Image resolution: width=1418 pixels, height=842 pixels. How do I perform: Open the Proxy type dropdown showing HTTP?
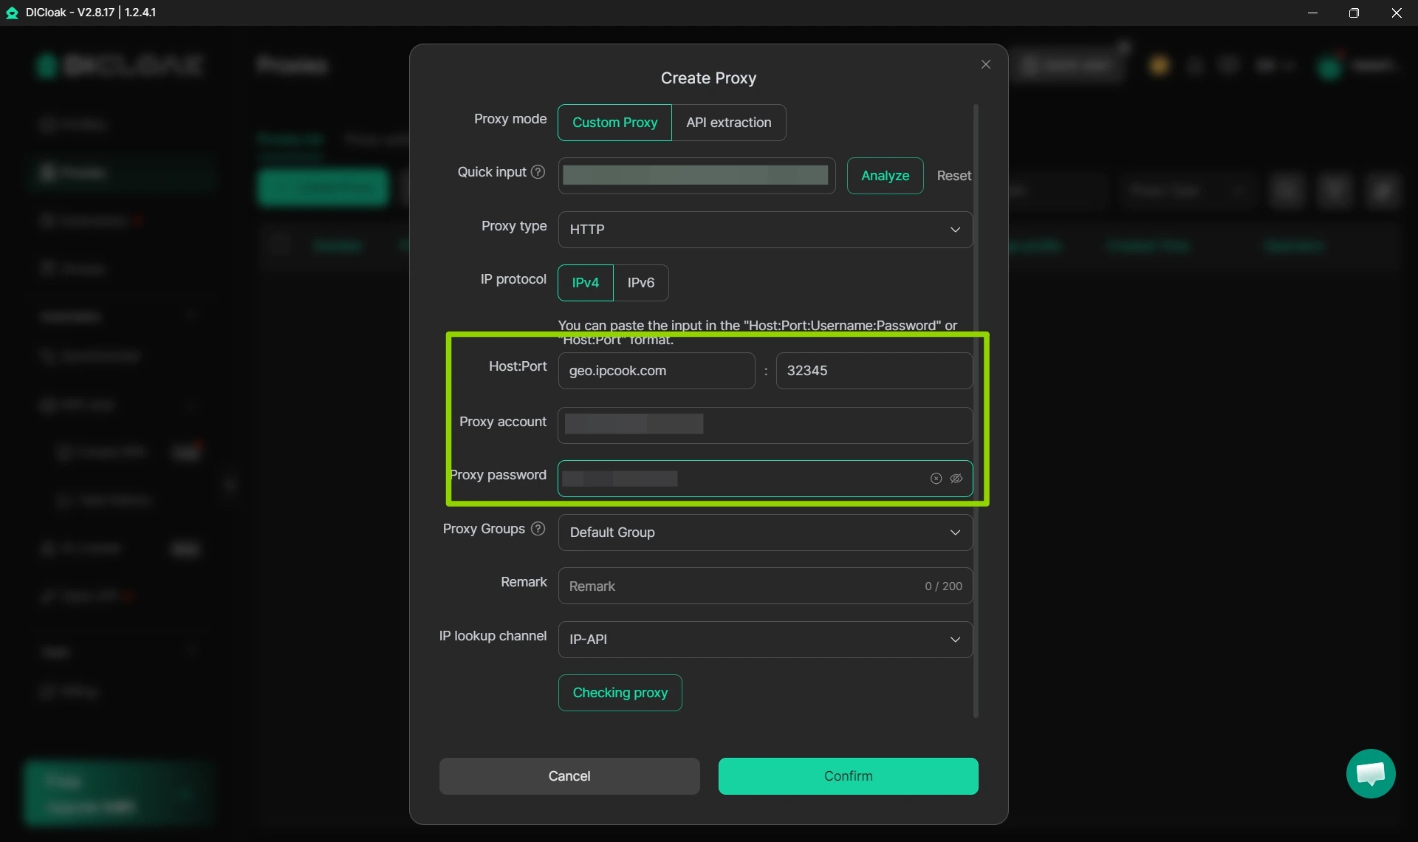(764, 230)
